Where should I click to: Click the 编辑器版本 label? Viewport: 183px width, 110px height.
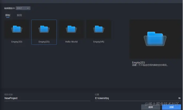click(10, 8)
